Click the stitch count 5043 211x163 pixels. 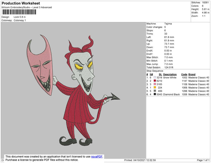(x=159, y=94)
